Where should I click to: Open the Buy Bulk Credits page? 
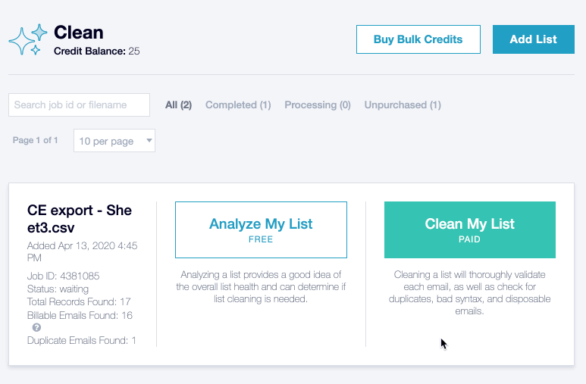418,39
